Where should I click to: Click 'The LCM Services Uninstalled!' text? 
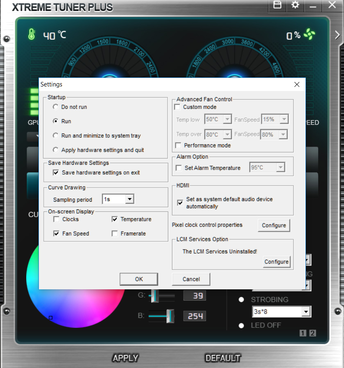tap(220, 252)
